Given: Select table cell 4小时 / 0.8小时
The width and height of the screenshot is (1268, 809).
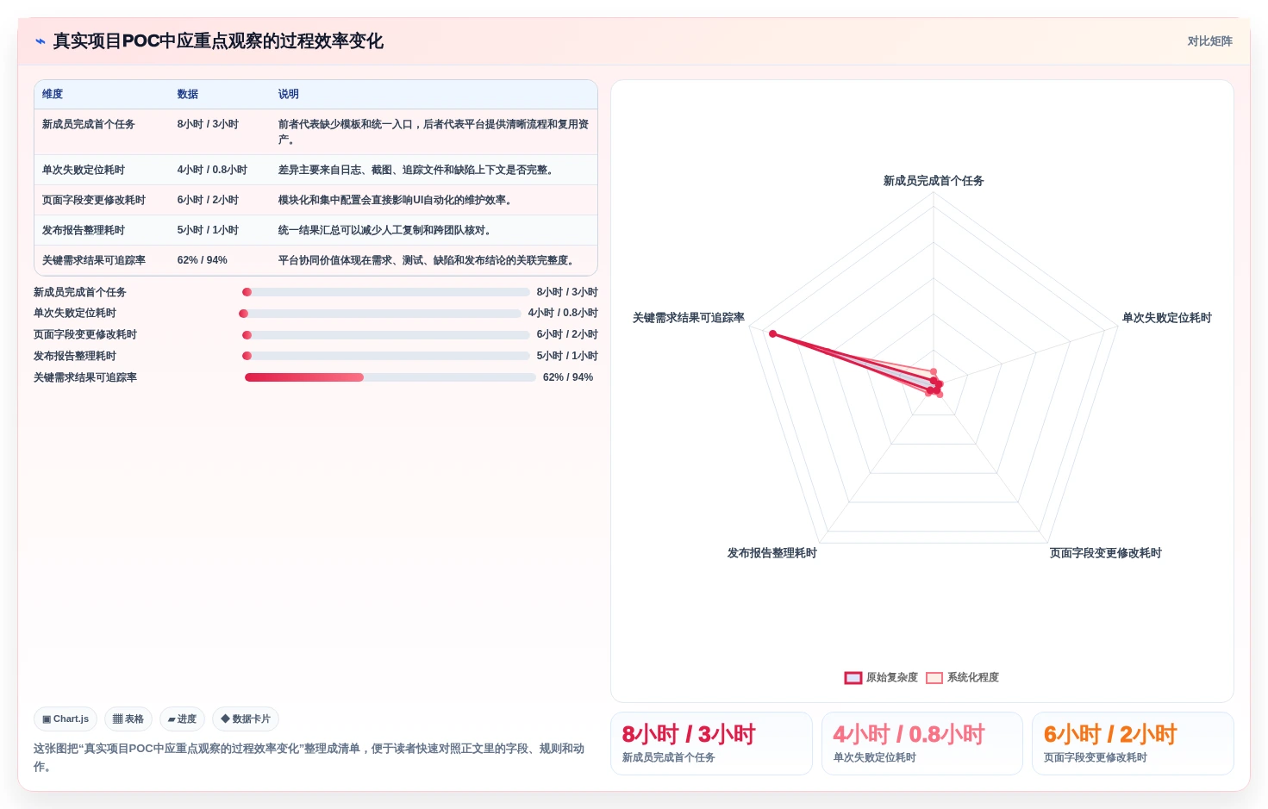Looking at the screenshot, I should (212, 170).
